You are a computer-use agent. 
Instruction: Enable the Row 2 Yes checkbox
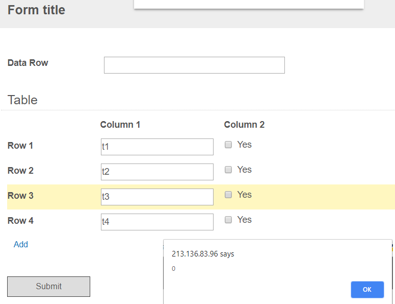click(228, 170)
